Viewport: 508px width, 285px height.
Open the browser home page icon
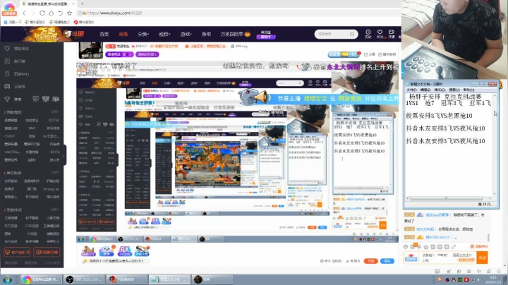coord(52,13)
